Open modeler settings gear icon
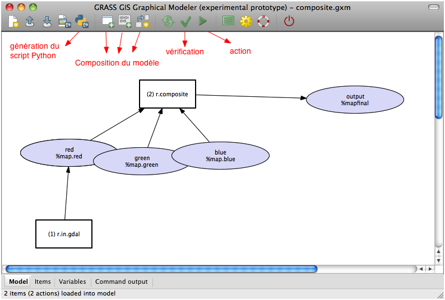This screenshot has width=445, height=300. 245,22
